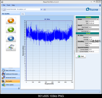Viewport: 102px width, 98px height.
Task: Click the Result header bar
Action: point(87,33)
